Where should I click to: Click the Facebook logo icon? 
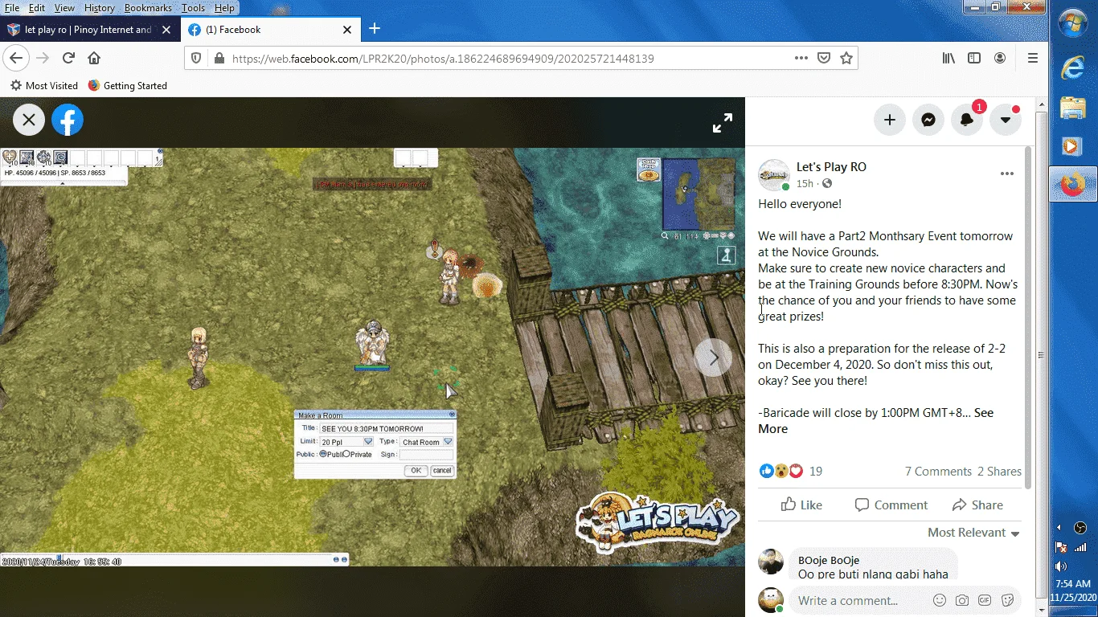coord(68,121)
